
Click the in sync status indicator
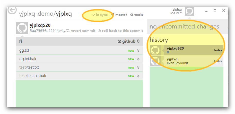click(x=100, y=15)
